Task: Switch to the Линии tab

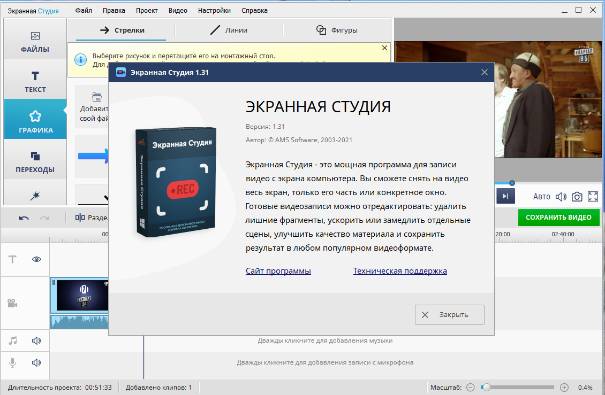Action: [x=229, y=30]
